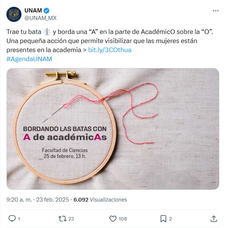The width and height of the screenshot is (225, 228).
Task: Click the lab coat emoji in text
Action: tap(47, 32)
